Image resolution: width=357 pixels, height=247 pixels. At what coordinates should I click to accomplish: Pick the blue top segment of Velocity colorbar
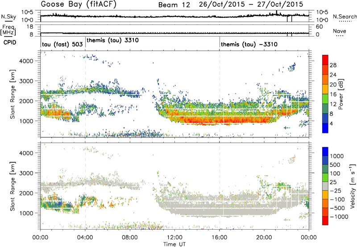tap(325, 152)
